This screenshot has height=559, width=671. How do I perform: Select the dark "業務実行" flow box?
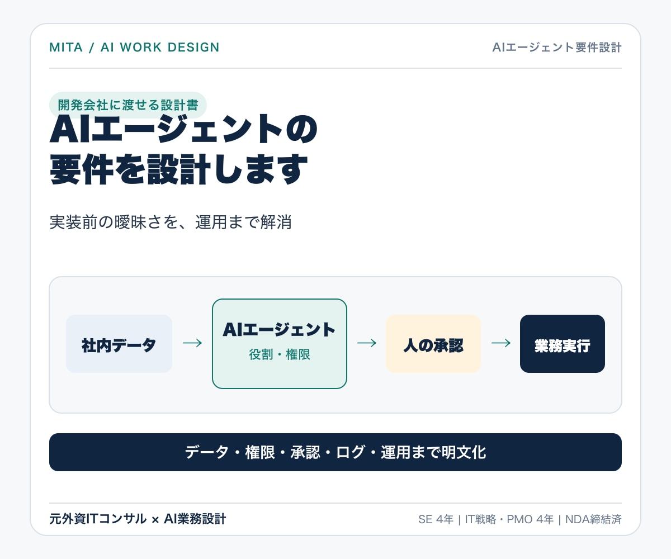click(x=563, y=344)
